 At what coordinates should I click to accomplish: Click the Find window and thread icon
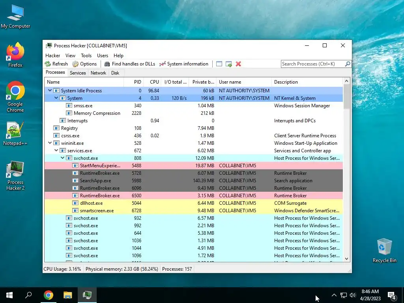(228, 64)
